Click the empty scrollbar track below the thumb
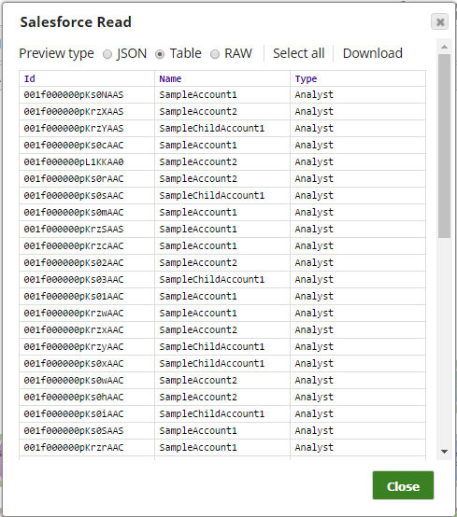The image size is (457, 517). [444, 342]
